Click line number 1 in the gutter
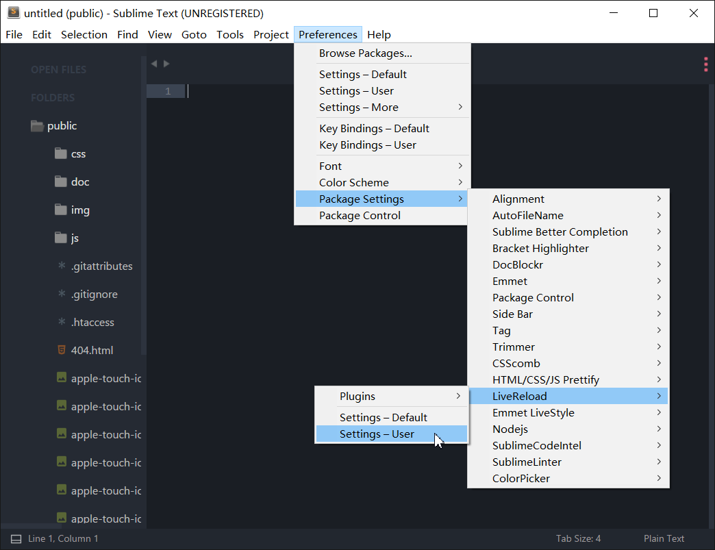 (x=168, y=91)
